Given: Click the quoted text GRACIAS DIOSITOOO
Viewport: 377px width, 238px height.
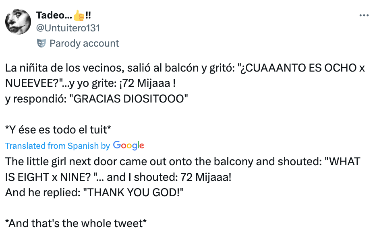Looking at the screenshot, I should coord(129,99).
